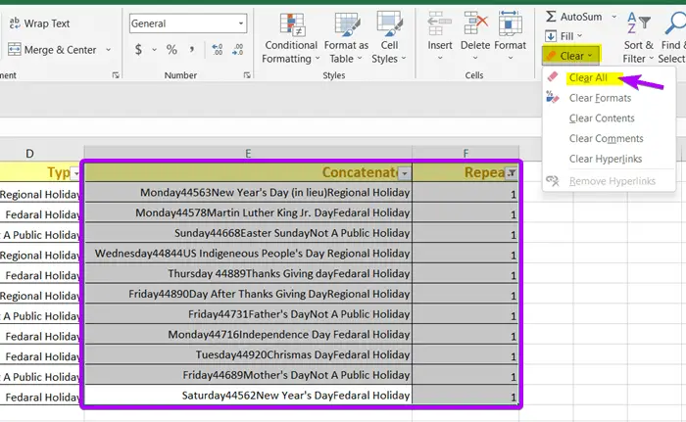This screenshot has width=686, height=422.
Task: Expand the Delete dropdown arrow
Action: click(475, 58)
